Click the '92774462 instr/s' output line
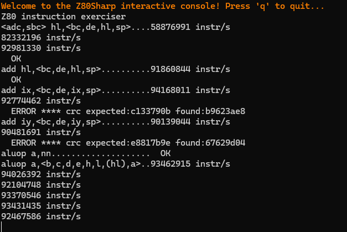347x232 pixels. (41, 101)
